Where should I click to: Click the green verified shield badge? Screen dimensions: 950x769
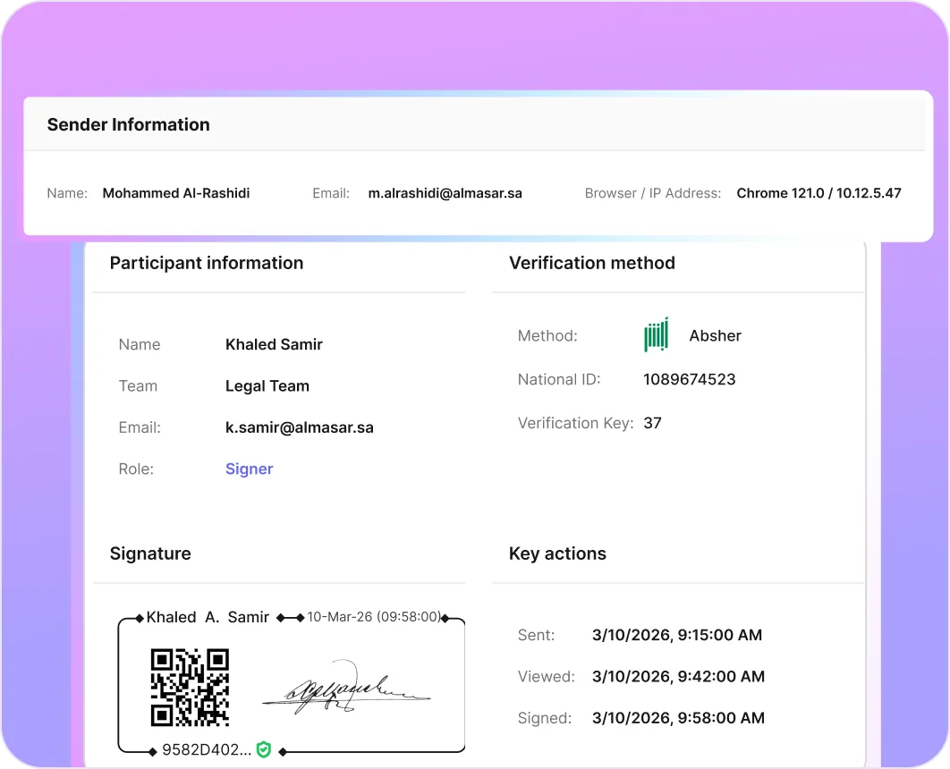pos(263,750)
